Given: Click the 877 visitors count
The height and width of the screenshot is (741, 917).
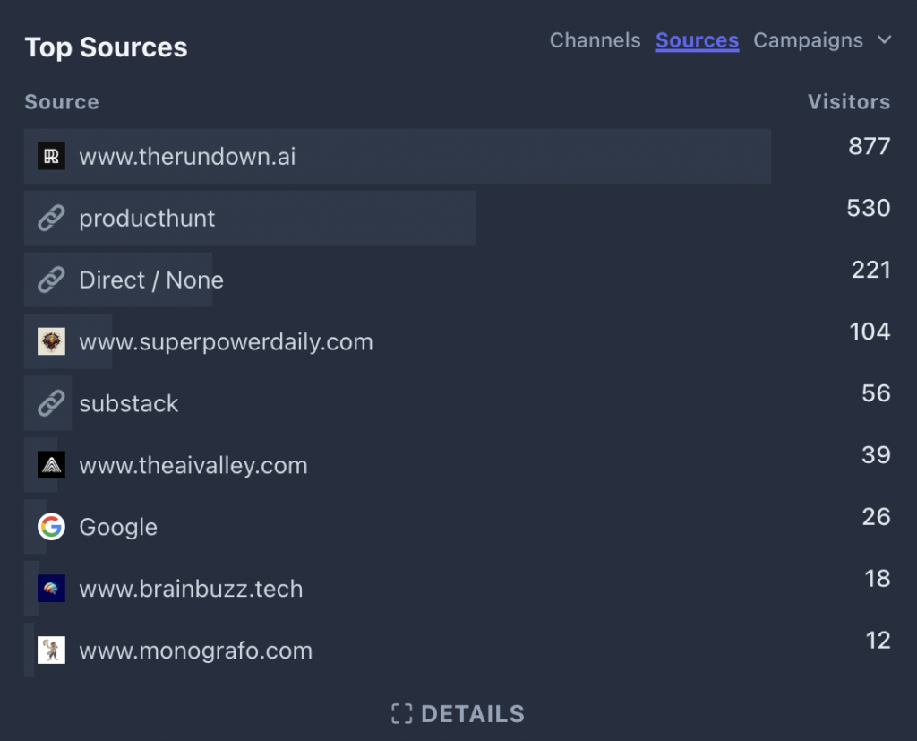Looking at the screenshot, I should tap(869, 146).
